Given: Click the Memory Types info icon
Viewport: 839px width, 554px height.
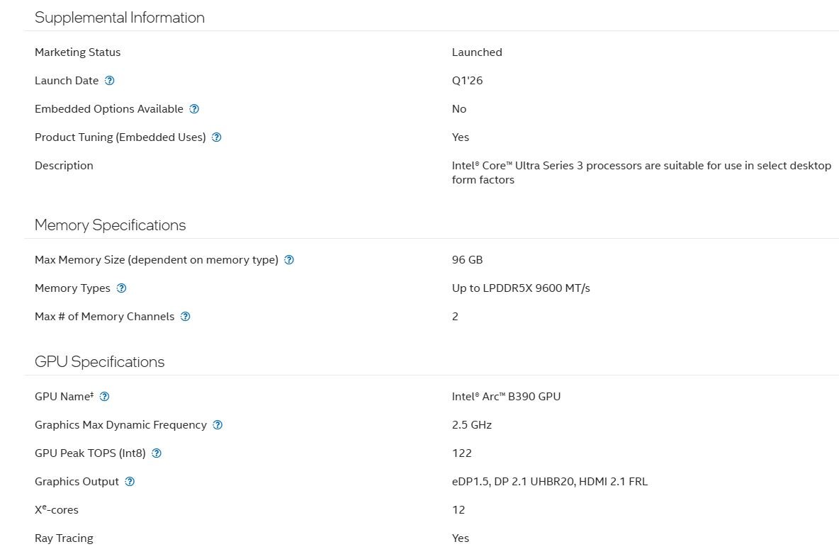Looking at the screenshot, I should point(121,288).
